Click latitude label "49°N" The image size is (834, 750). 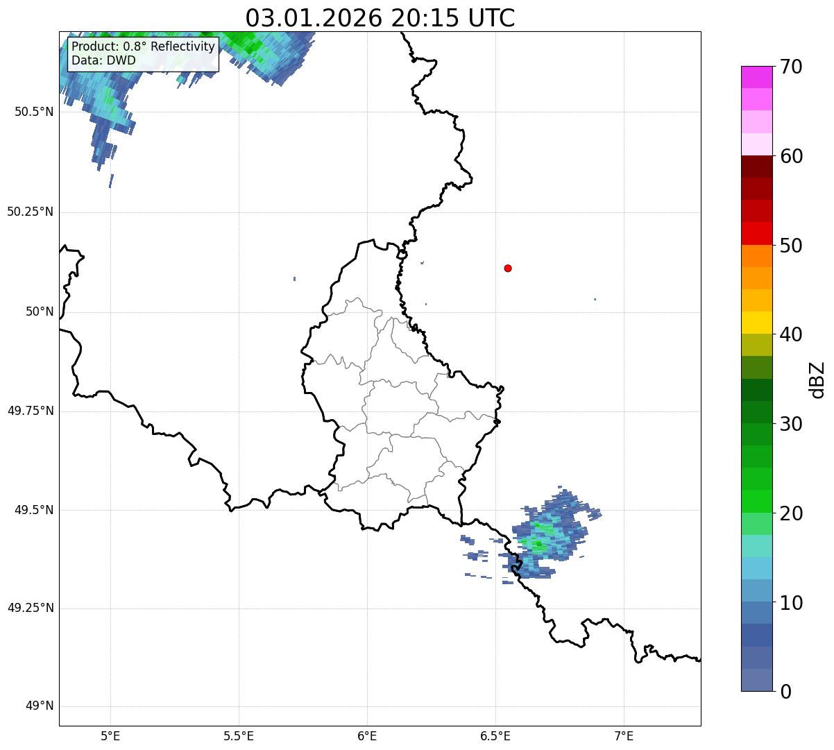[40, 706]
